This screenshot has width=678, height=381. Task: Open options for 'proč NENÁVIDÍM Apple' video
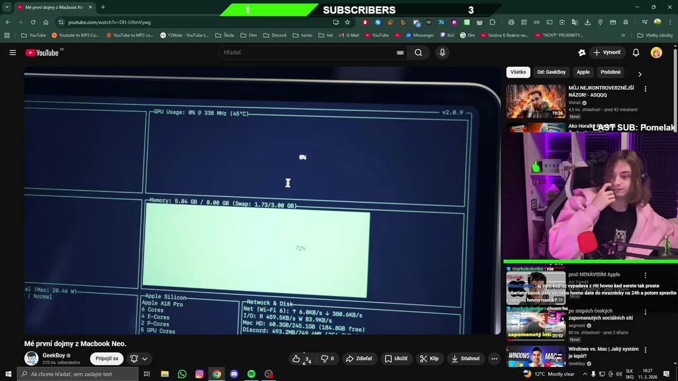(645, 276)
